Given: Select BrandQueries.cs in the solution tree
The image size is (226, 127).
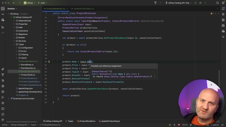Looking at the screenshot, I should (x=28, y=68).
